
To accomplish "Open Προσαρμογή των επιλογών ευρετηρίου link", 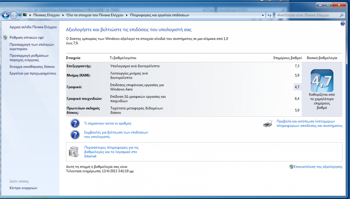I will [x=32, y=47].
